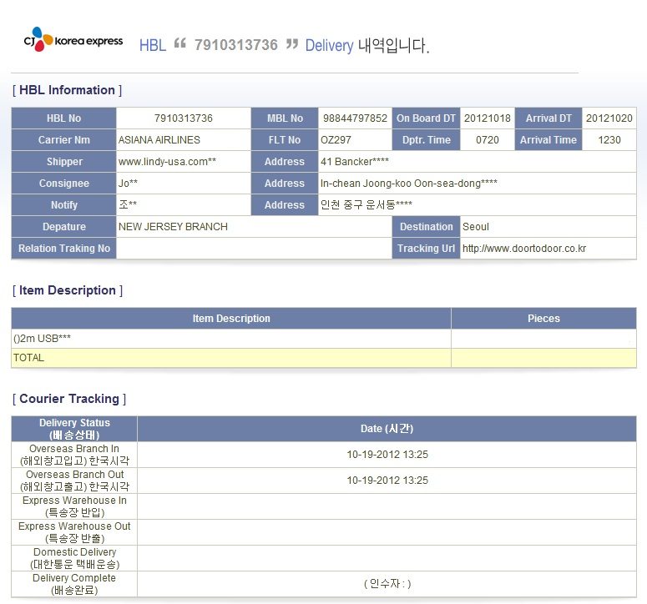Select the Overseas Branch Out date 10-19-2012 13:25
The height and width of the screenshot is (604, 647).
pyautogui.click(x=387, y=481)
